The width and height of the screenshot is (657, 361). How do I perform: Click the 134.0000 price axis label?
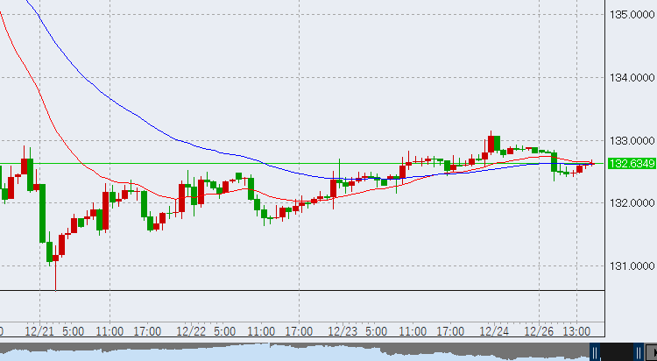(x=631, y=78)
